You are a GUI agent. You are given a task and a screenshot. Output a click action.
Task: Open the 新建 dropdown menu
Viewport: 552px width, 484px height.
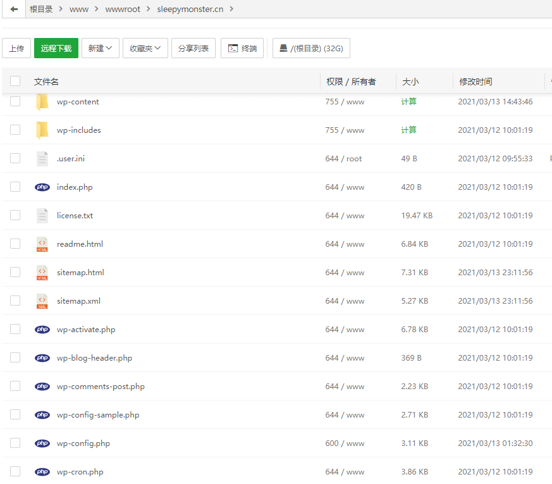pyautogui.click(x=101, y=48)
